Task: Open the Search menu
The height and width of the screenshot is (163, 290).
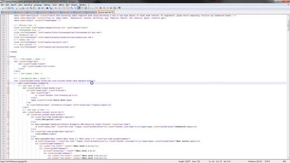Action: (x=14, y=5)
